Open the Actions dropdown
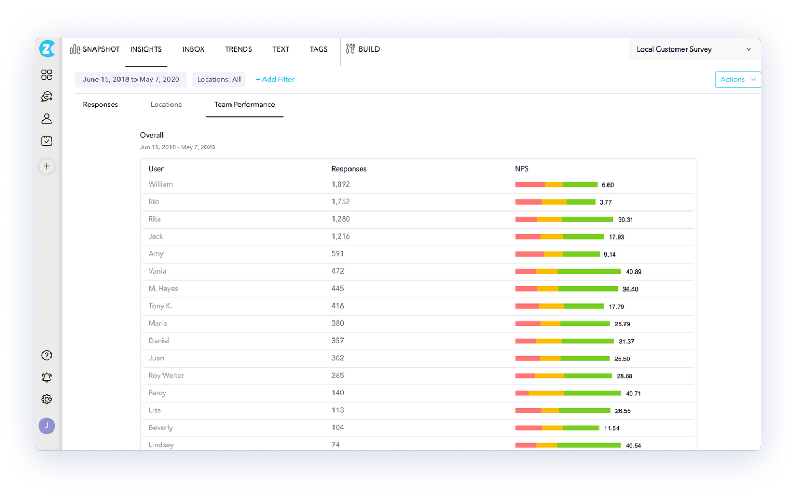 pos(737,79)
